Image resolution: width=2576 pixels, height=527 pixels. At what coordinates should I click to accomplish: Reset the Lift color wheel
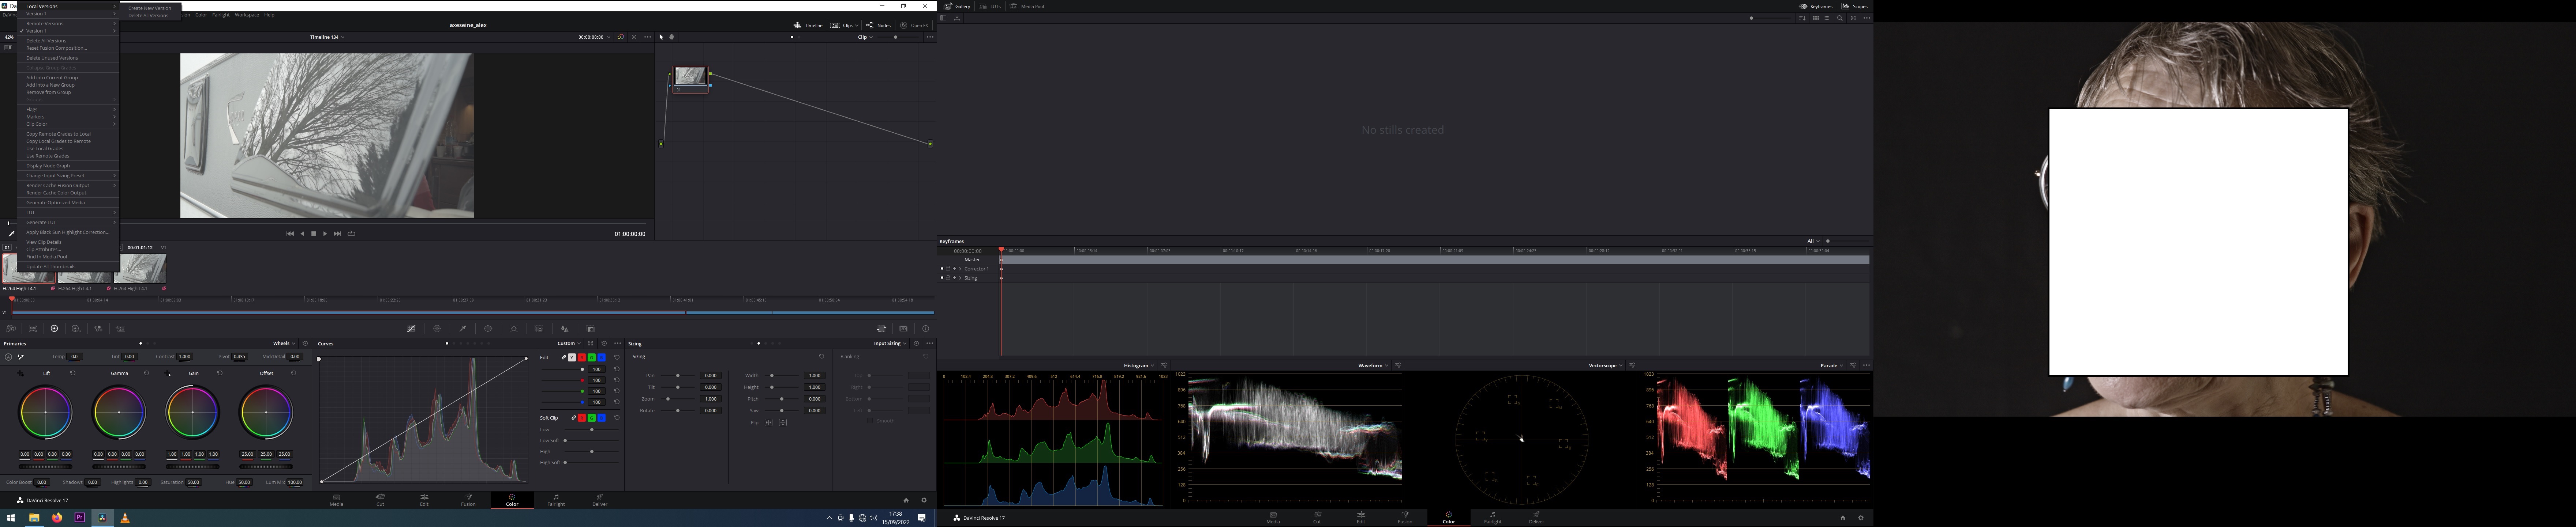pos(73,373)
